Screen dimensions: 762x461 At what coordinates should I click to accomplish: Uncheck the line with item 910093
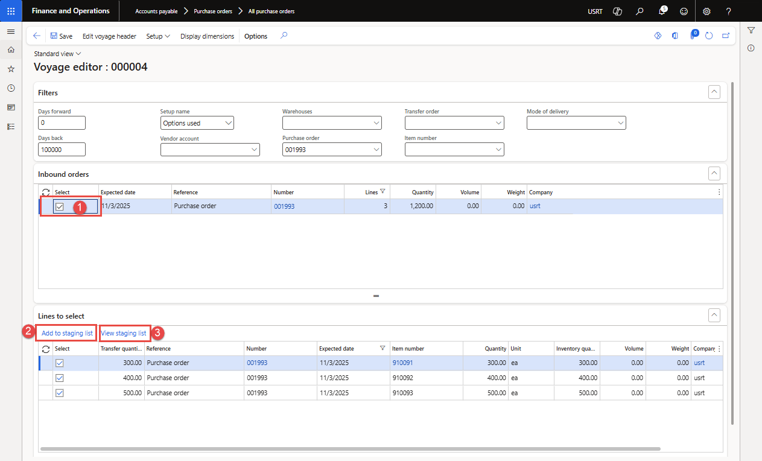[60, 393]
